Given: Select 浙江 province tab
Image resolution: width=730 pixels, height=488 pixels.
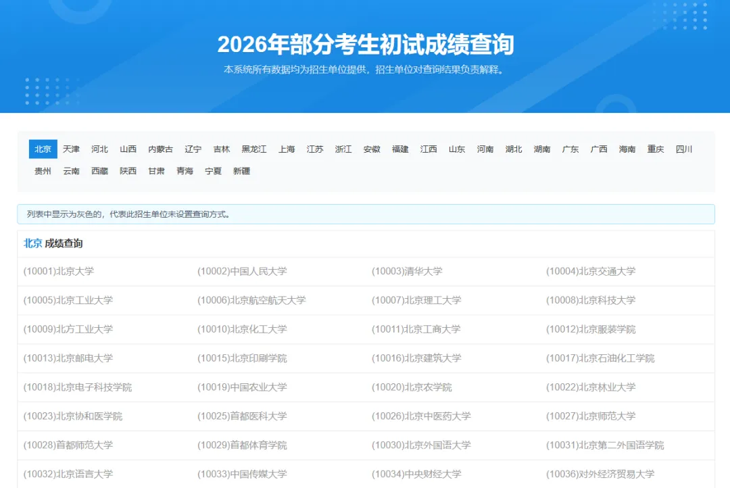Looking at the screenshot, I should (343, 149).
